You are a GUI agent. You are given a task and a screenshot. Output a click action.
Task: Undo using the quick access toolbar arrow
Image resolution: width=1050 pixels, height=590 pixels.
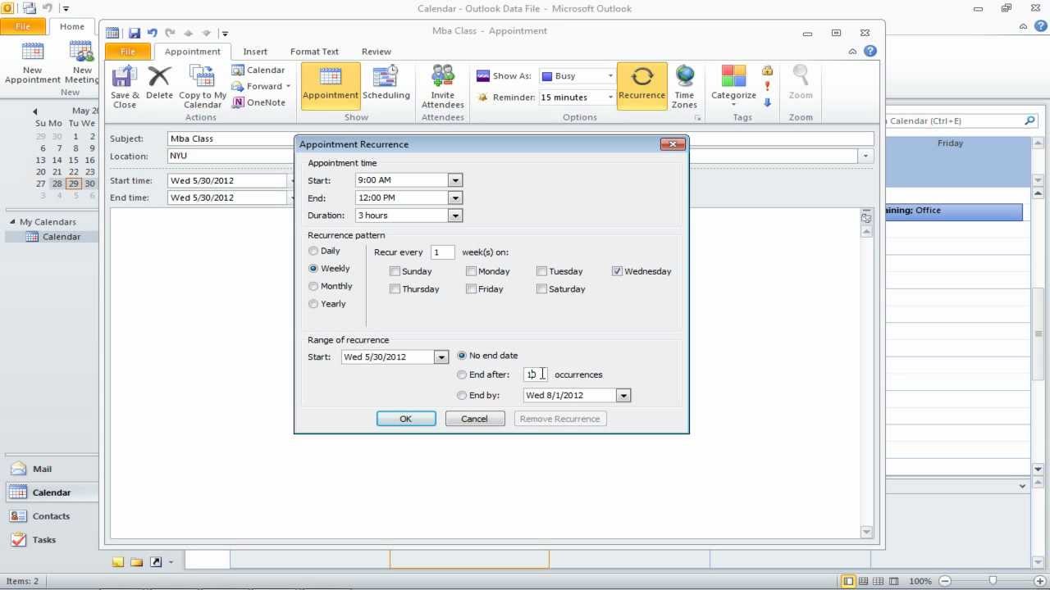click(152, 34)
